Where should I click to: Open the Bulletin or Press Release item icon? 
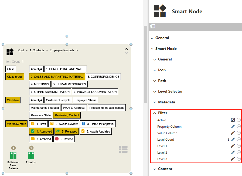13,155
